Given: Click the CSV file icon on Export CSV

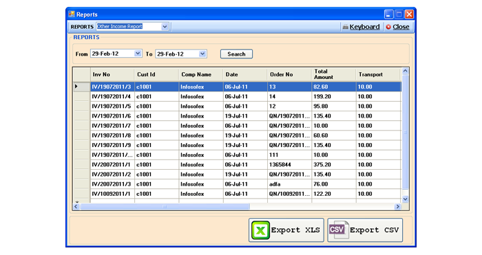Looking at the screenshot, I should (x=339, y=230).
